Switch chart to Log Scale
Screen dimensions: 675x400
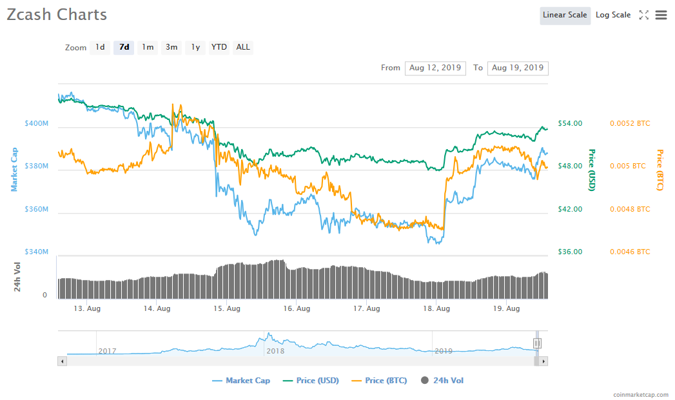(613, 15)
